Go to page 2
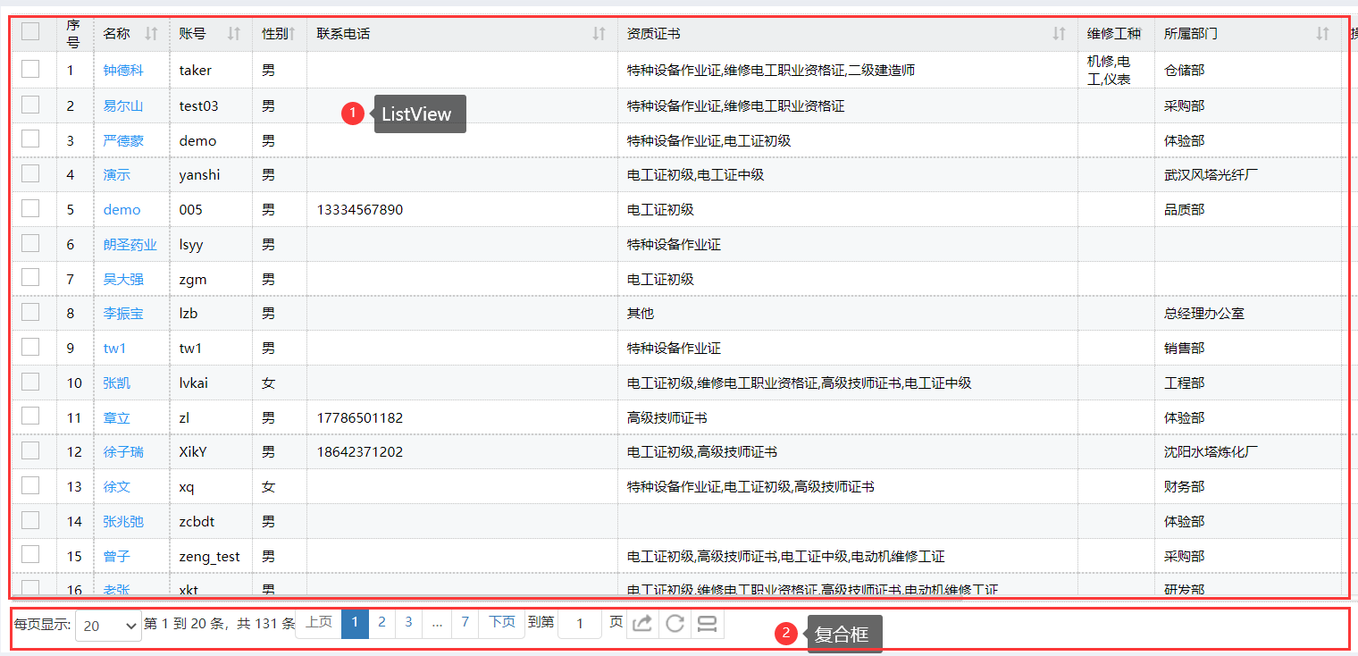The image size is (1358, 656). 381,623
